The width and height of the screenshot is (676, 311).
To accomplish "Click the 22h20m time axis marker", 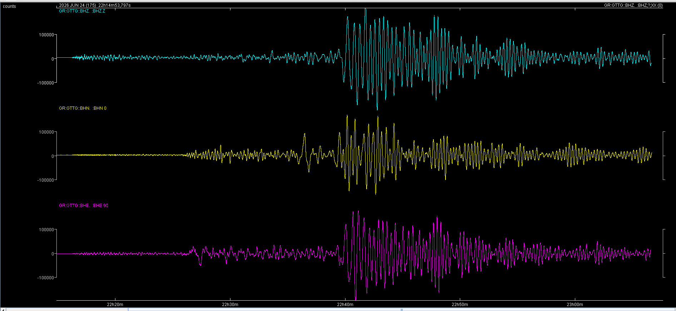I will [x=115, y=305].
